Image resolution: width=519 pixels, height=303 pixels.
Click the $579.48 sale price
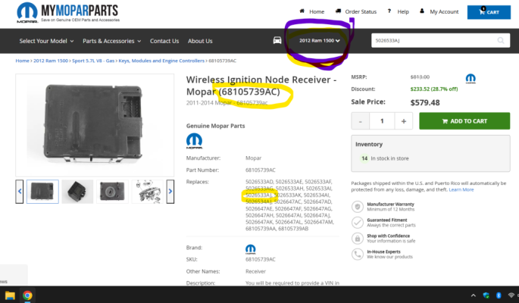[425, 102]
